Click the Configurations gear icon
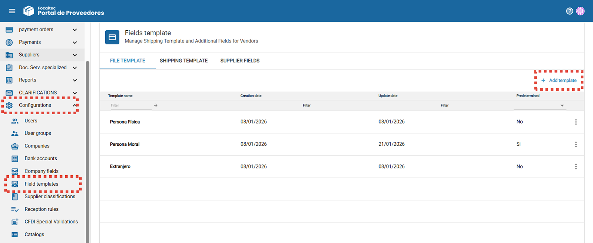593x243 pixels. click(9, 105)
